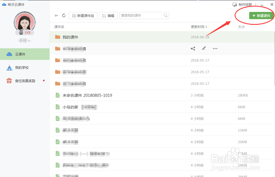Click the green file icon beside 小鸟的家

coord(57,107)
